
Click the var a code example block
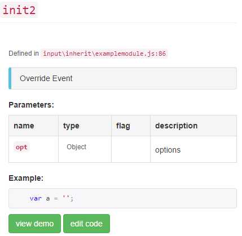122,198
